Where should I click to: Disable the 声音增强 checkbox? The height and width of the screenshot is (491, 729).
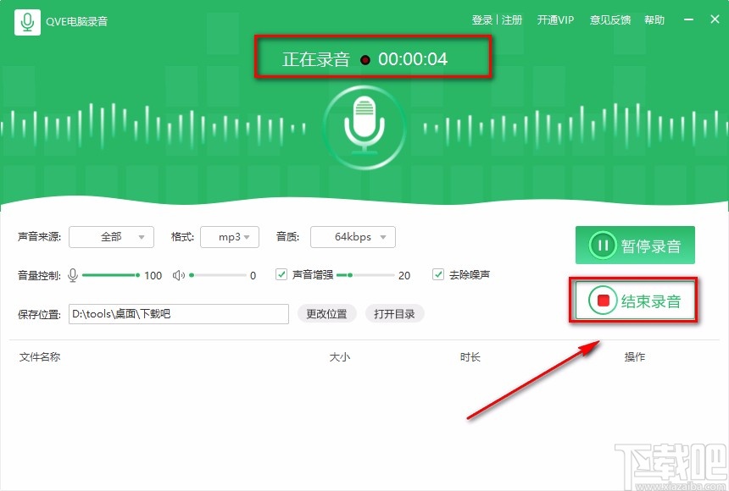click(x=280, y=274)
